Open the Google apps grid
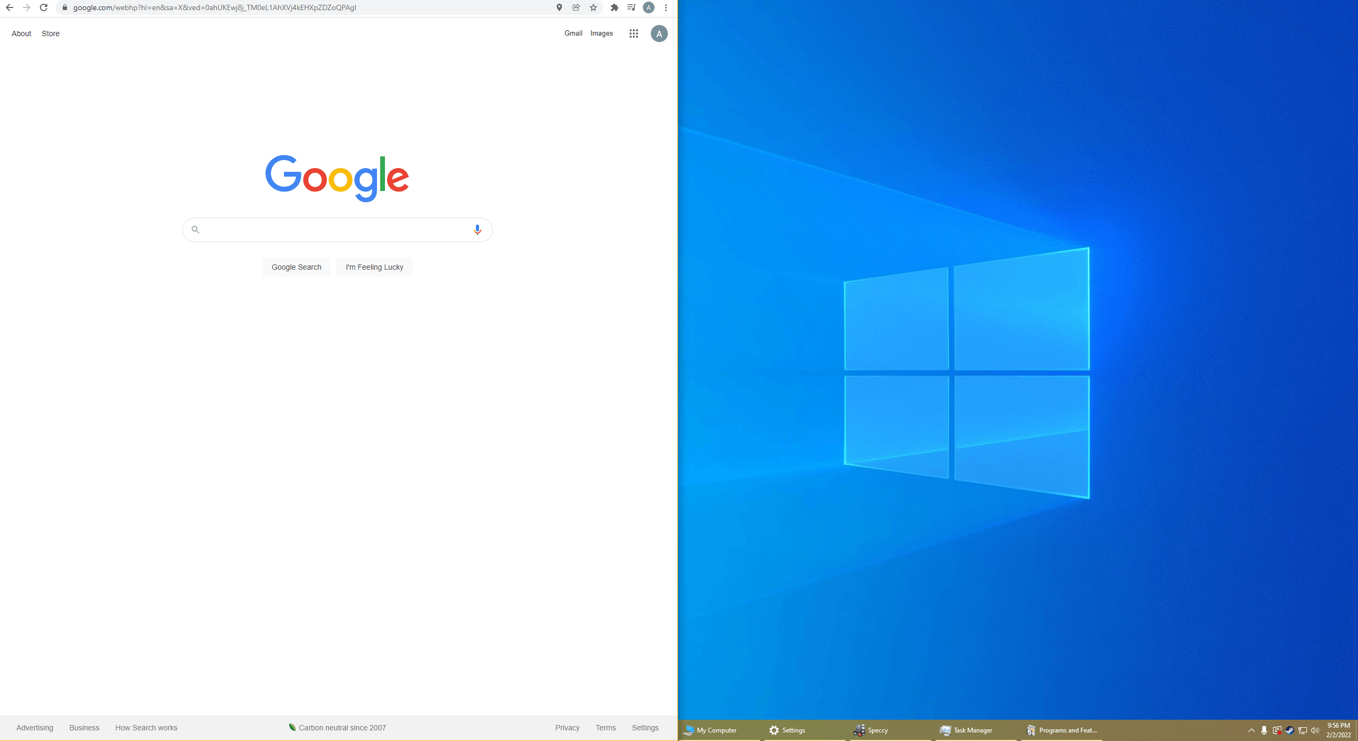The width and height of the screenshot is (1358, 741). coord(633,34)
